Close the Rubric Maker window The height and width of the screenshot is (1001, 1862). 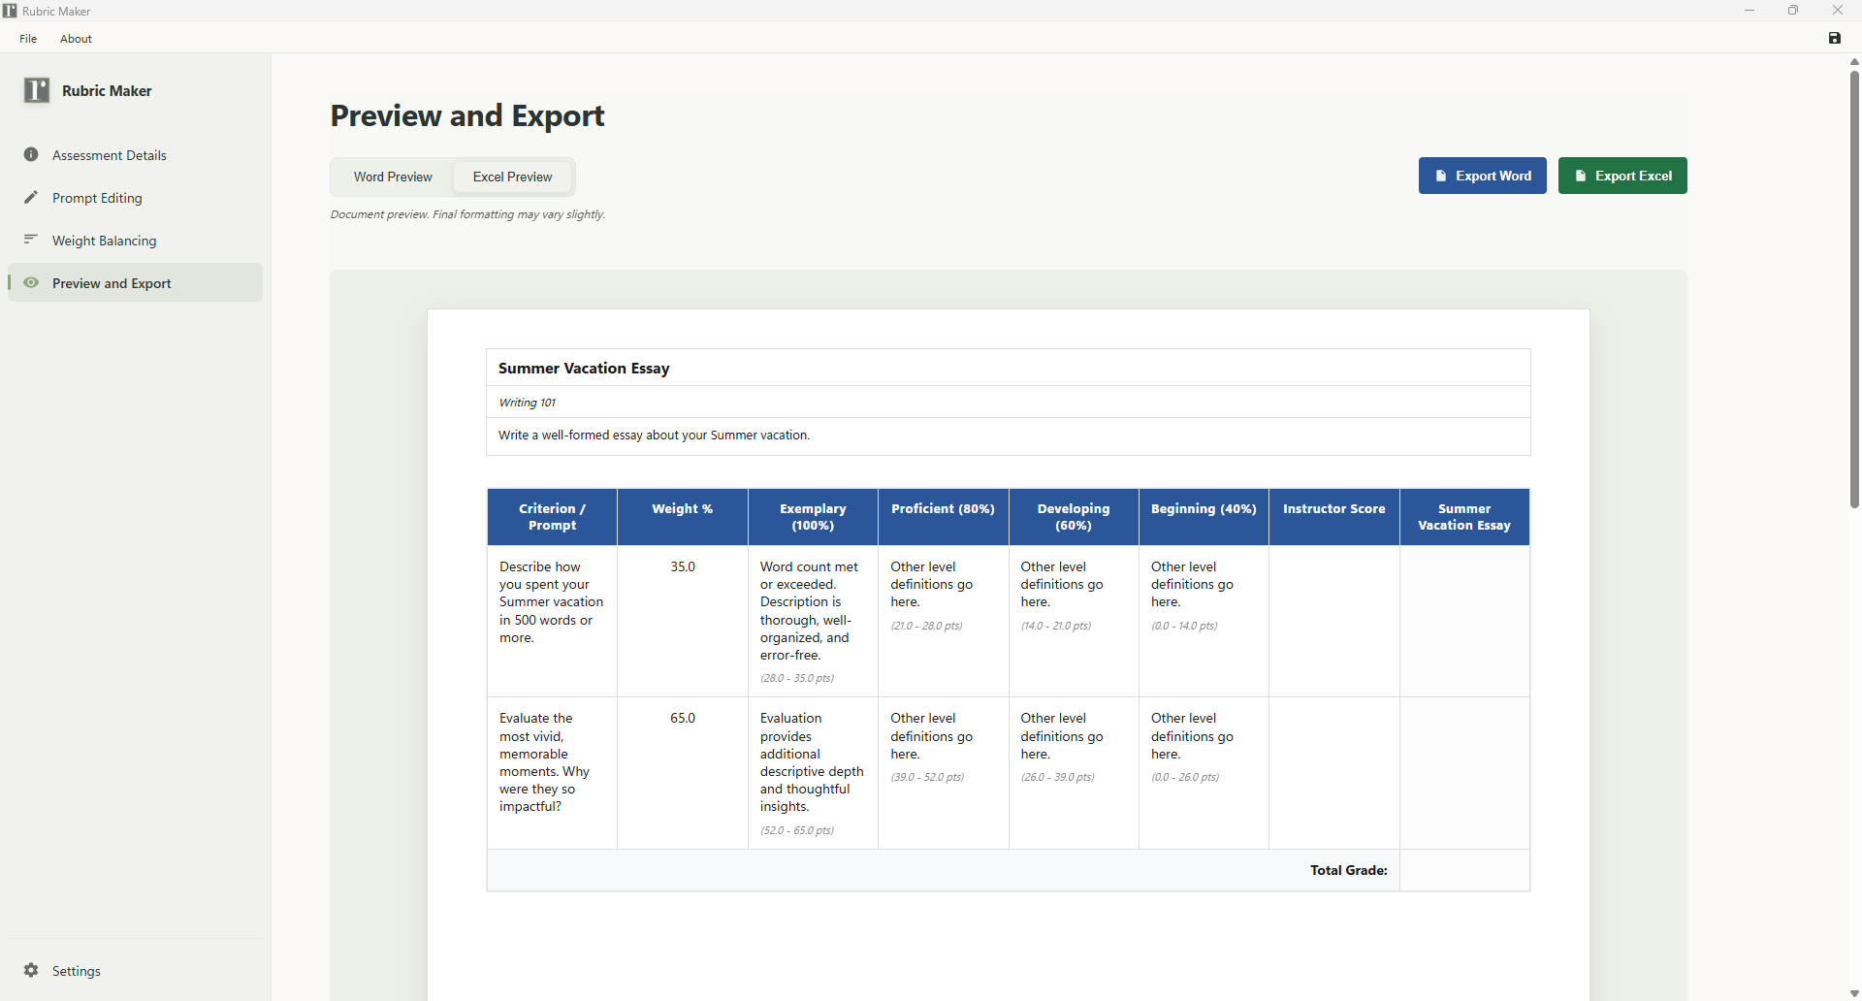[x=1838, y=11]
